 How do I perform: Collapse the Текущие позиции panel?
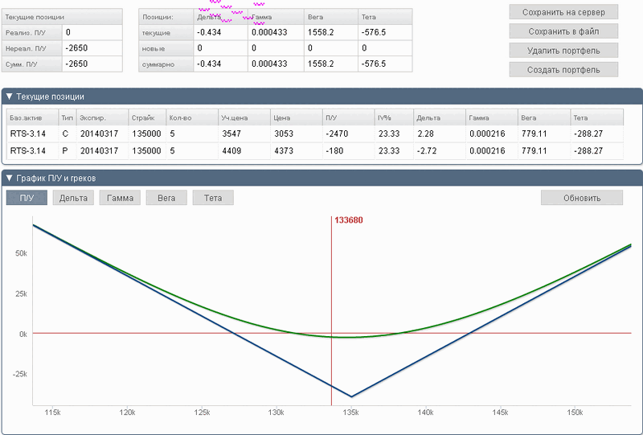click(x=10, y=96)
